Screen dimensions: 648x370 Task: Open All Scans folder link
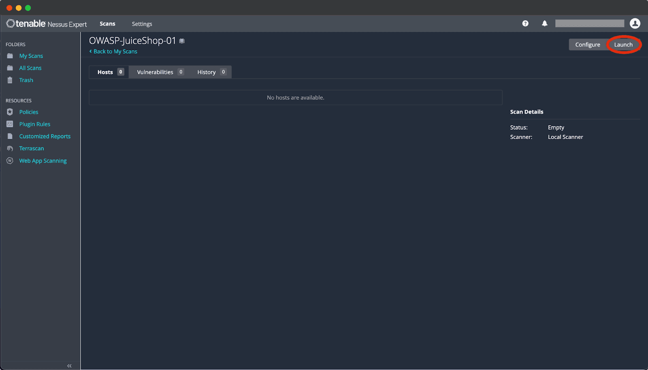click(x=30, y=68)
